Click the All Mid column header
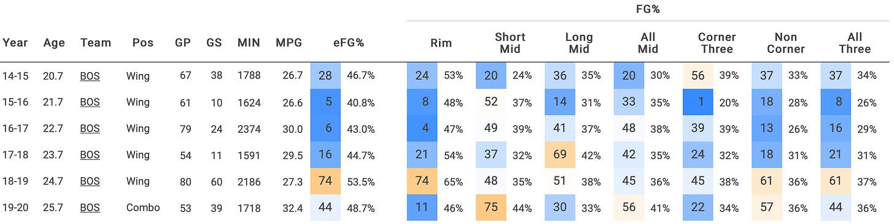Image resolution: width=894 pixels, height=224 pixels. click(x=648, y=43)
